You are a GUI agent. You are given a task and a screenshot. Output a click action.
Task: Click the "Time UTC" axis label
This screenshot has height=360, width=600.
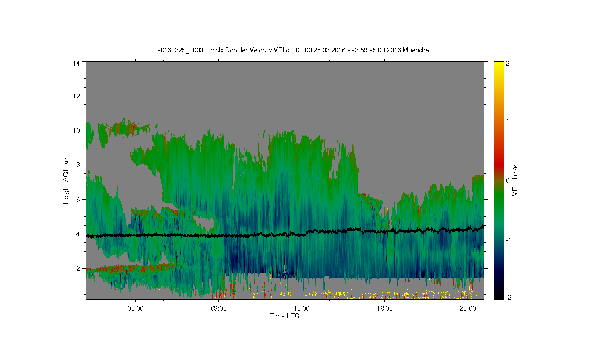coord(285,316)
